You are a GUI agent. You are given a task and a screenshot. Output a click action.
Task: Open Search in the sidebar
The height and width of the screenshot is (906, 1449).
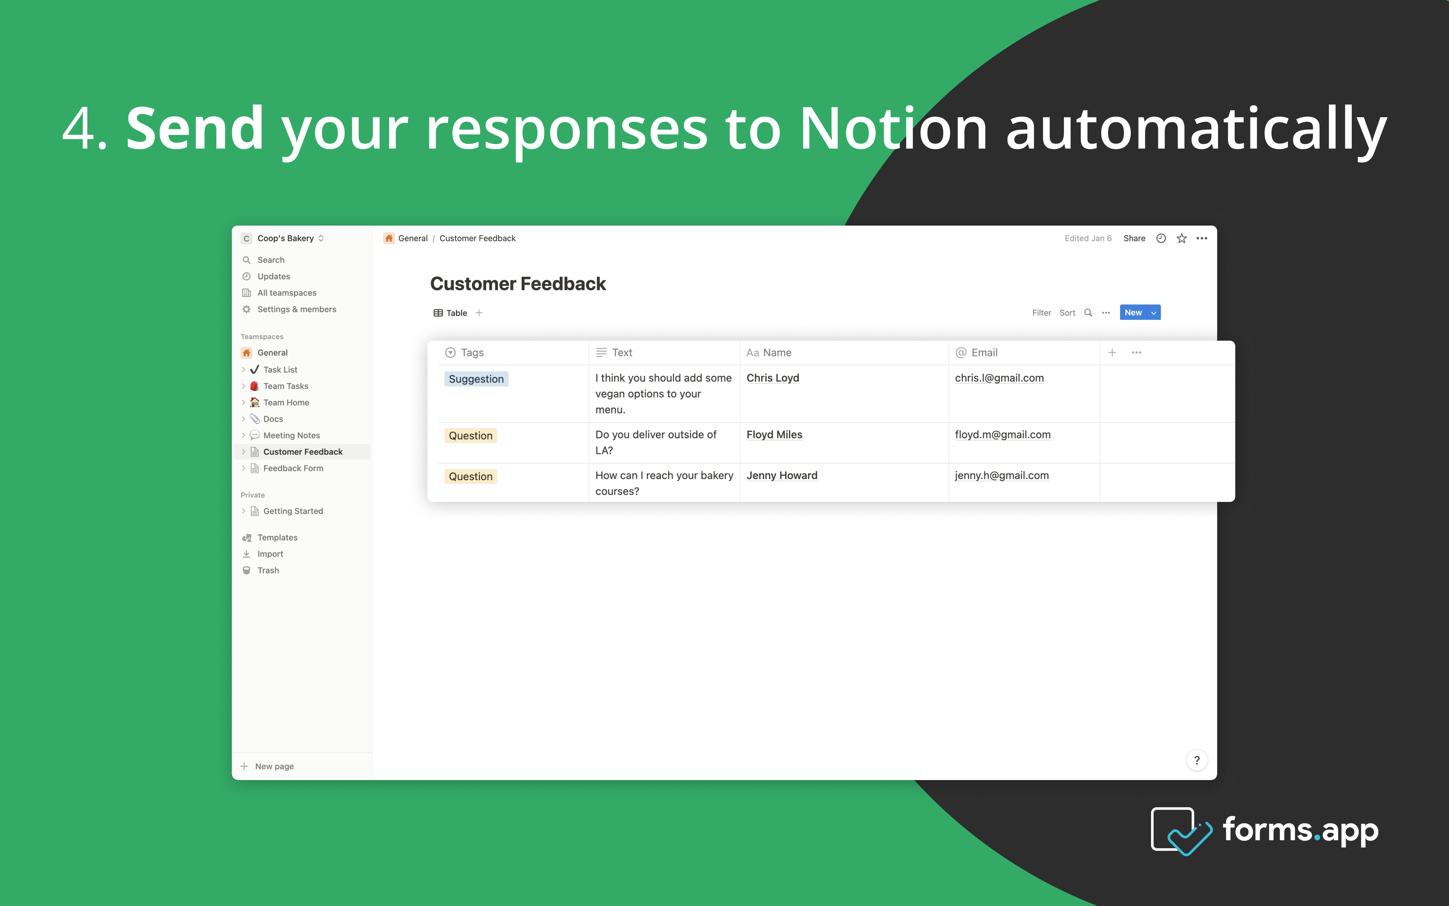[x=271, y=259]
